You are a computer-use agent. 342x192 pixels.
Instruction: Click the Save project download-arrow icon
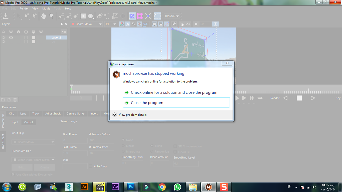pyautogui.click(x=6, y=16)
